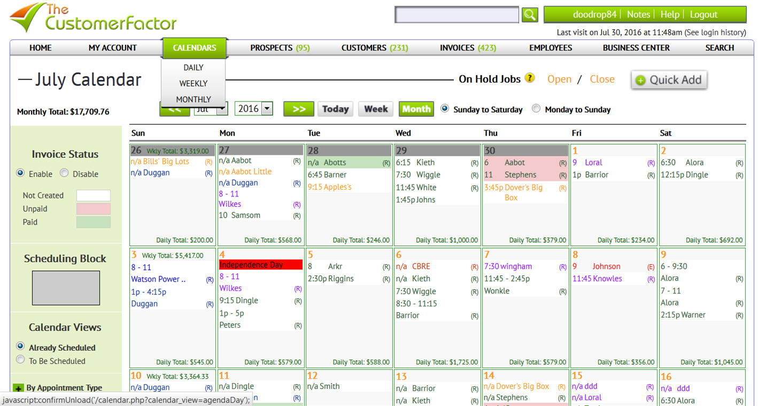Go to the Customers tab
Screen dimensions: 758x406
click(374, 48)
